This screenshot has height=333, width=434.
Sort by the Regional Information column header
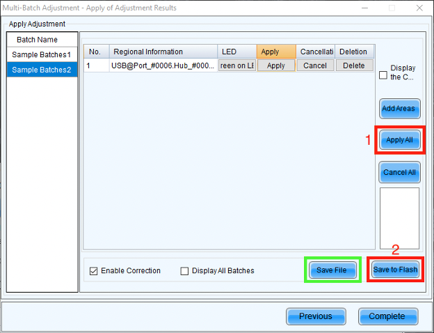(163, 52)
